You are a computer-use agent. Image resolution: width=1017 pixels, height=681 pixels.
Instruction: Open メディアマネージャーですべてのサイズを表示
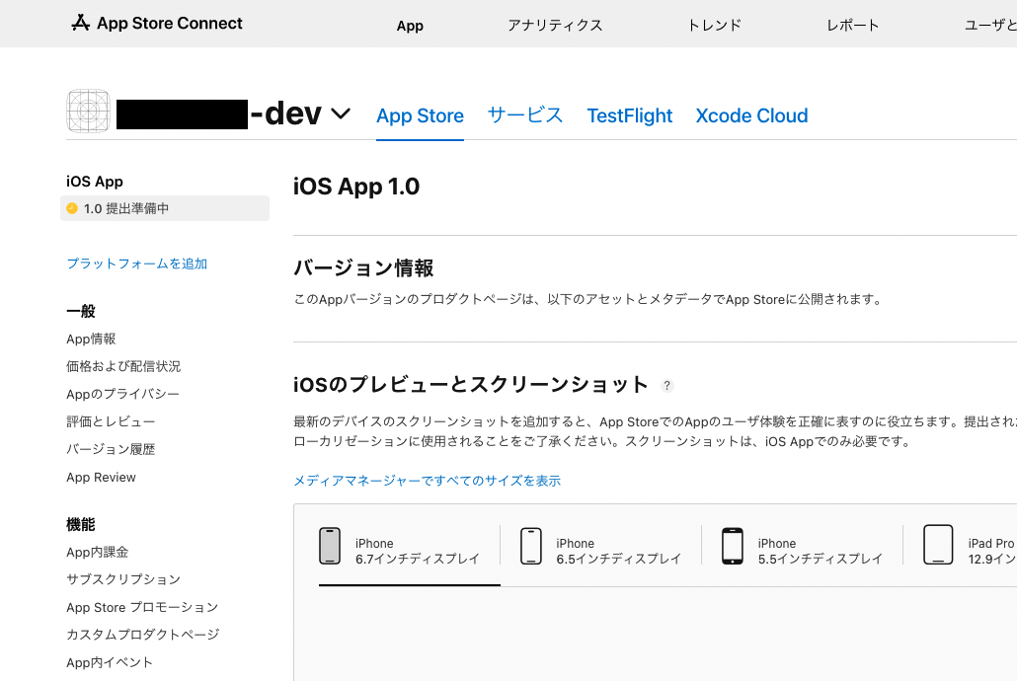(x=427, y=481)
